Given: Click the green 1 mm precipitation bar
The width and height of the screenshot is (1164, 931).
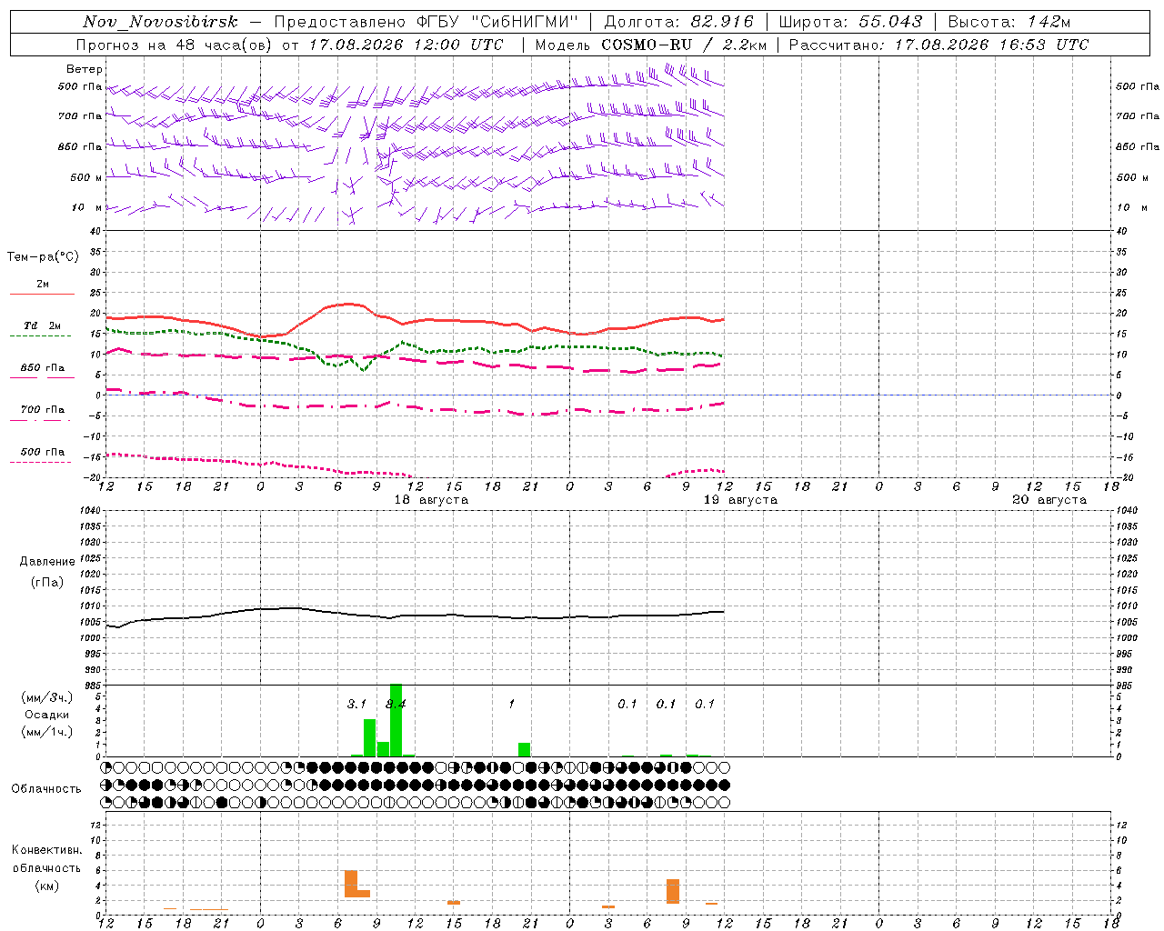Looking at the screenshot, I should [524, 749].
